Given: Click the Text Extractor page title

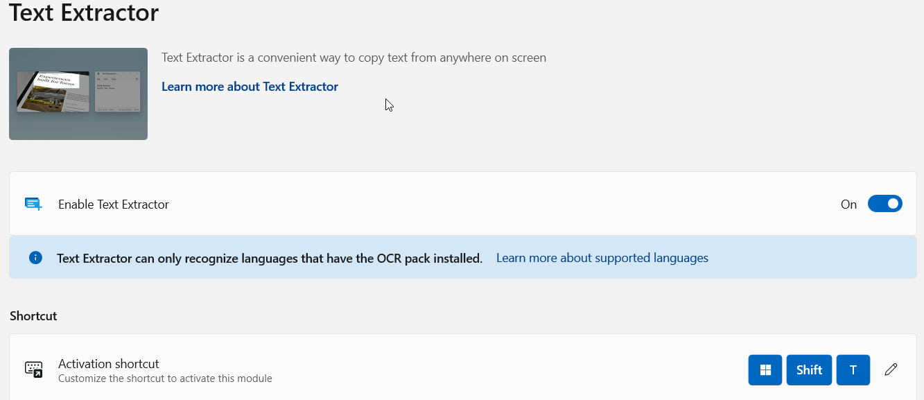Looking at the screenshot, I should (x=84, y=12).
